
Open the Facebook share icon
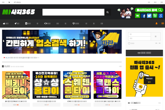(144, 16)
